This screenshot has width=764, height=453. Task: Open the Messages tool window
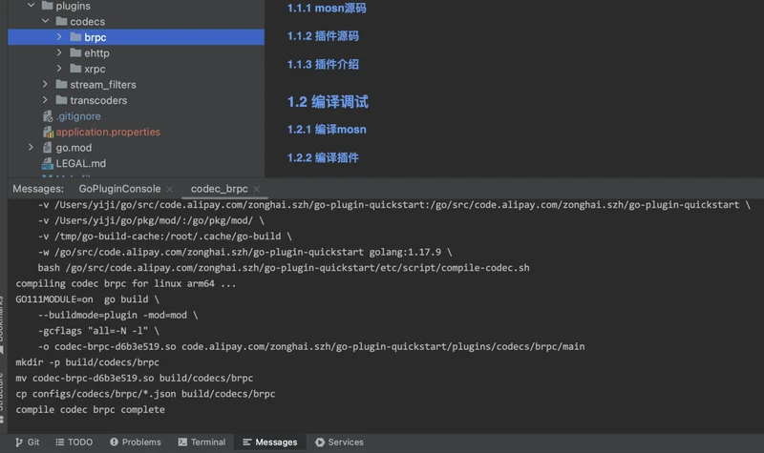coord(270,442)
